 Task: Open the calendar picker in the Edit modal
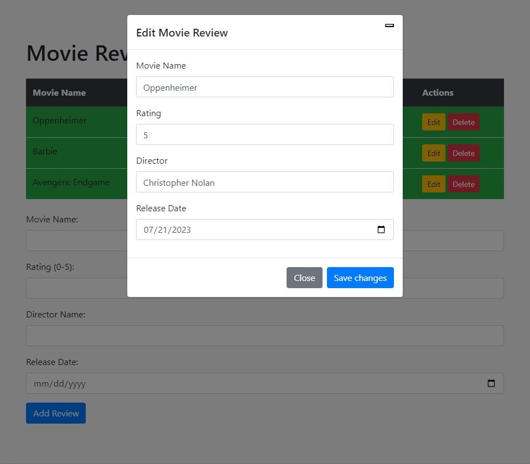pos(381,230)
